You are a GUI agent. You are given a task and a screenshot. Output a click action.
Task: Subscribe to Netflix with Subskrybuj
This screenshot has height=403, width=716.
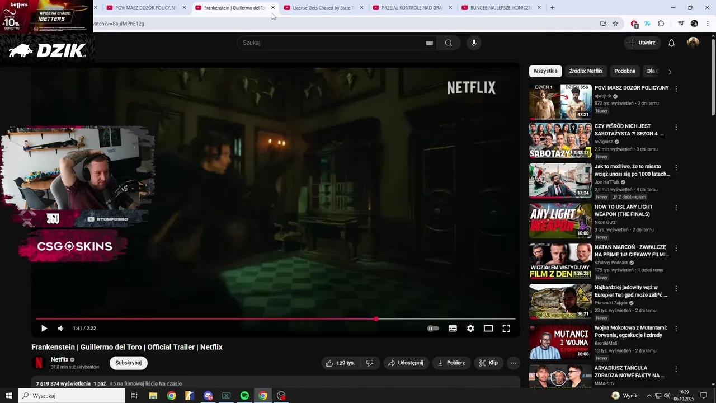click(x=129, y=363)
